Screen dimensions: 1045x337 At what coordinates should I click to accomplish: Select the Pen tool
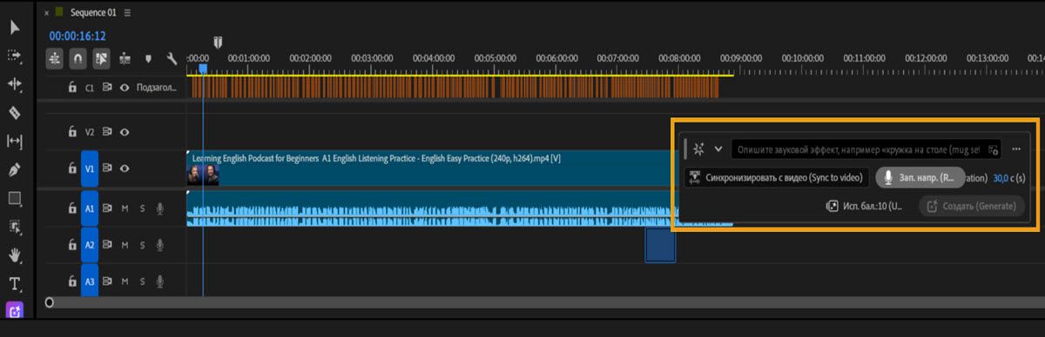tap(15, 169)
